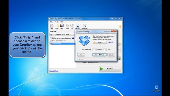The height and width of the screenshot is (96, 170).
Task: Click the localhost server label
Action: [53, 31]
